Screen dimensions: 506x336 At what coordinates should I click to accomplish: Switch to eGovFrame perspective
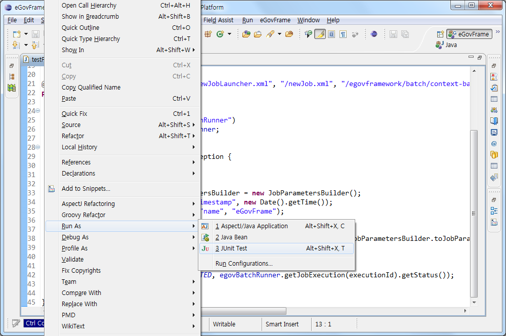(x=469, y=34)
